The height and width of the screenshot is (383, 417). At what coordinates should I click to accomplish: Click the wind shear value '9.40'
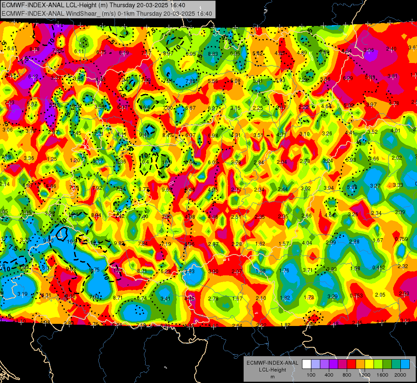tap(144, 135)
